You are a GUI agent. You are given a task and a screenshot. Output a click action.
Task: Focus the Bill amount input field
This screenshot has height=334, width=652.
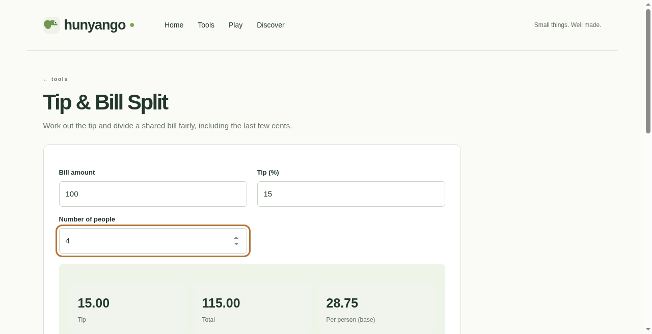click(x=153, y=194)
